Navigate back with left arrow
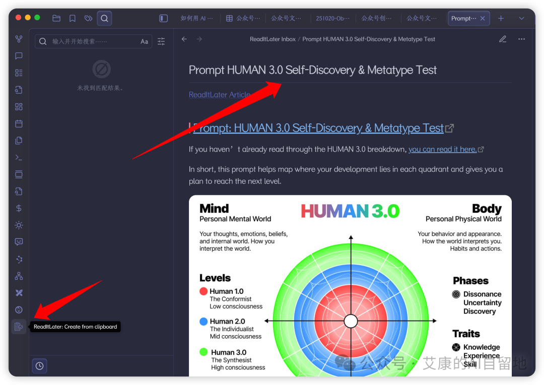Viewport: 544px width, 385px height. pos(184,39)
